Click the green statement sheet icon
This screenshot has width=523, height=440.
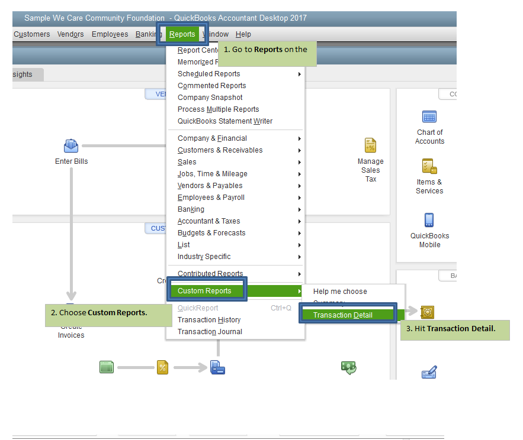pos(107,367)
